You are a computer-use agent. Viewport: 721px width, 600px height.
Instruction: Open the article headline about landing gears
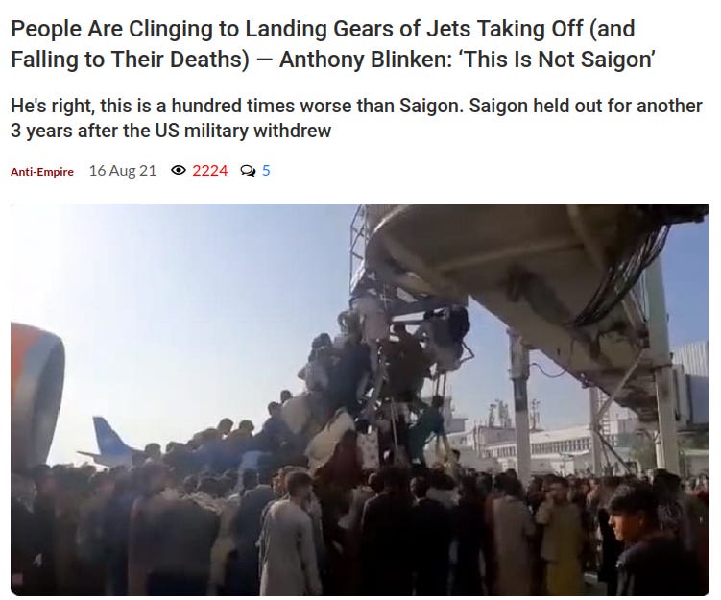click(332, 43)
